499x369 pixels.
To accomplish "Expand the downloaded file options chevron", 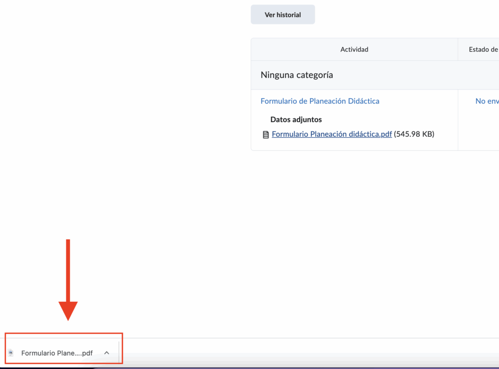I will [107, 353].
